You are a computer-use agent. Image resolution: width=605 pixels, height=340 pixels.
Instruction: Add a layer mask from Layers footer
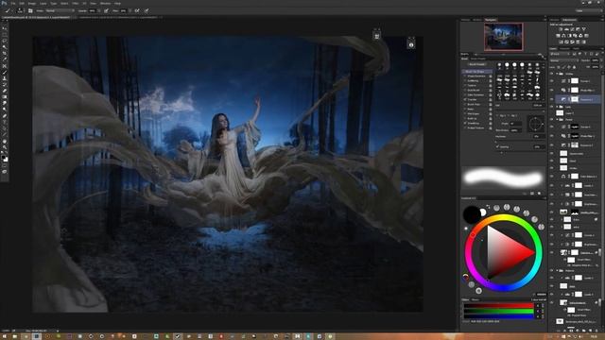click(571, 331)
